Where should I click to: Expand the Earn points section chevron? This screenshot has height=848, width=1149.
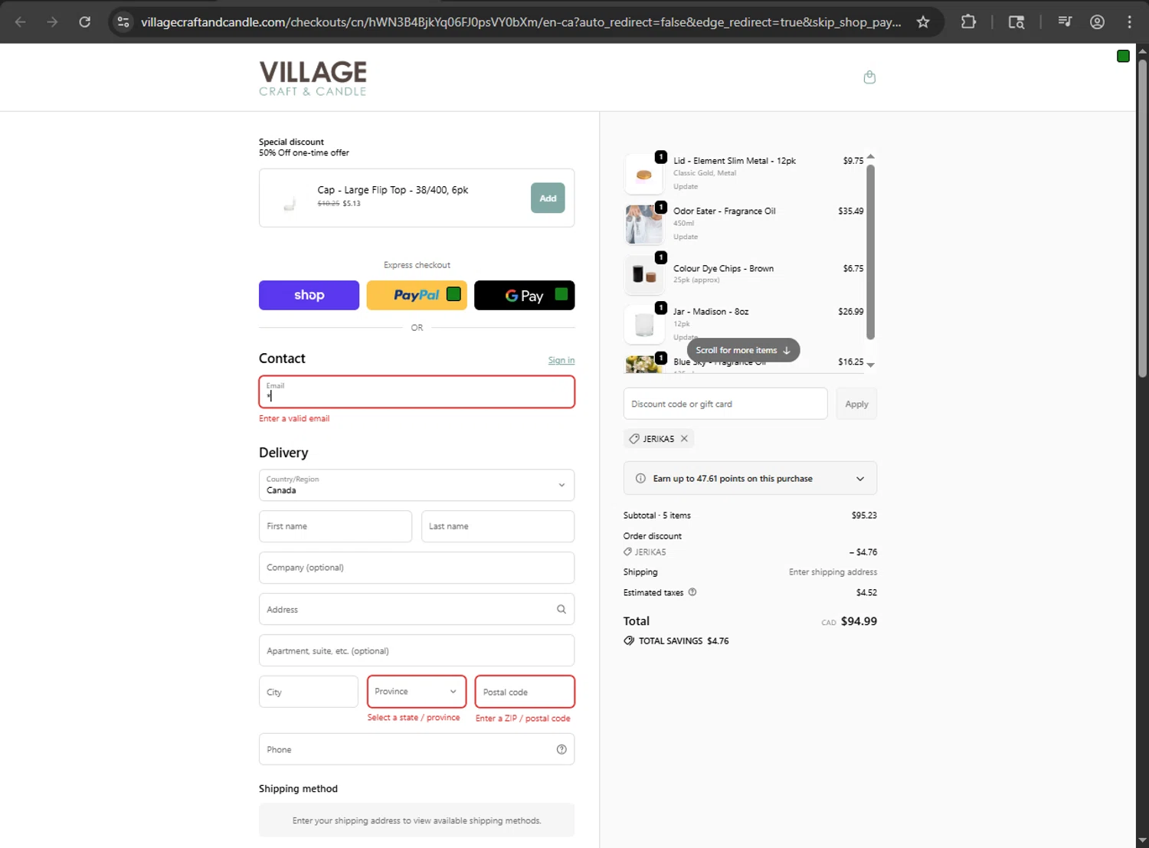pos(860,479)
